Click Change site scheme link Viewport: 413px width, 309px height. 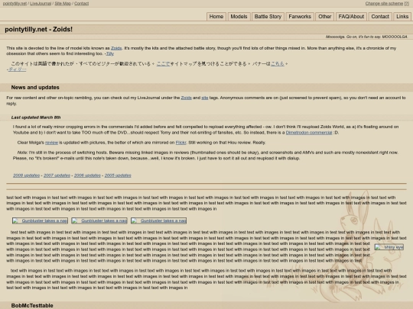click(384, 3)
